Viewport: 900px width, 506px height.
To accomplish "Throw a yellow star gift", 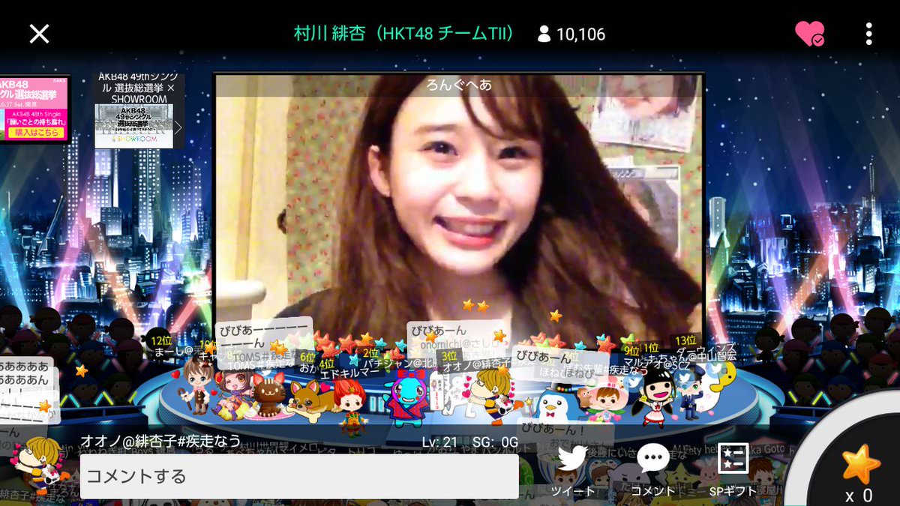I will coord(860,465).
